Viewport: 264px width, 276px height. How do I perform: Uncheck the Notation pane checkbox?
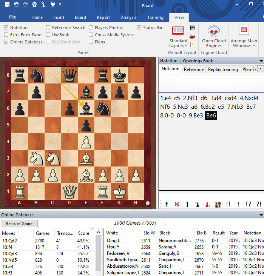[6, 28]
